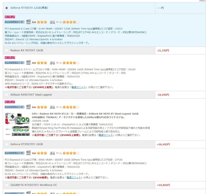Click the Cudaコア数 8960 spec line
The width and height of the screenshot is (206, 194).
click(x=64, y=160)
